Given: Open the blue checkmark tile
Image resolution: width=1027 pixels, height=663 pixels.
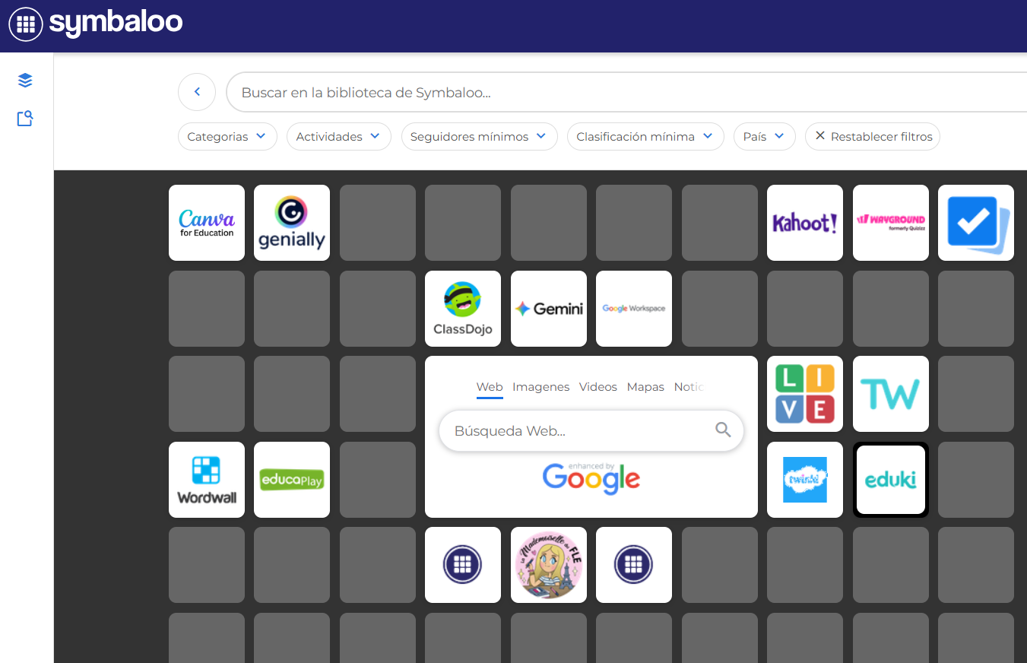Looking at the screenshot, I should click(976, 223).
